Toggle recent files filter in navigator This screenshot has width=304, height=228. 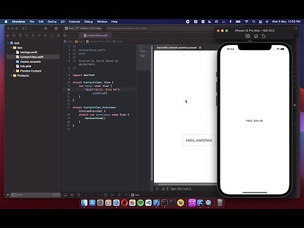point(54,194)
